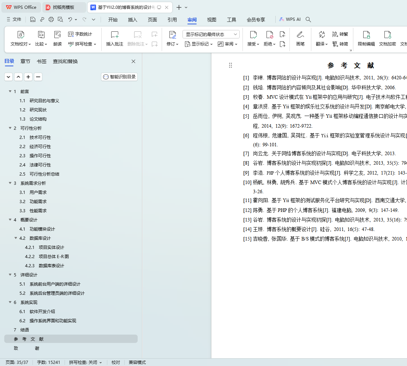Click 插入批注 to insert comment
Screen dimensions: 407x366
tap(114, 39)
